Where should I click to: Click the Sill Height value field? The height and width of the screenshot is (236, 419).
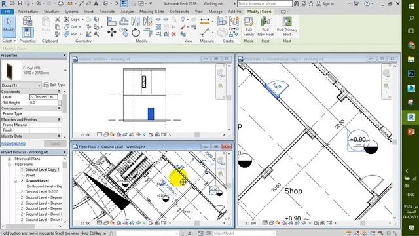(x=44, y=103)
